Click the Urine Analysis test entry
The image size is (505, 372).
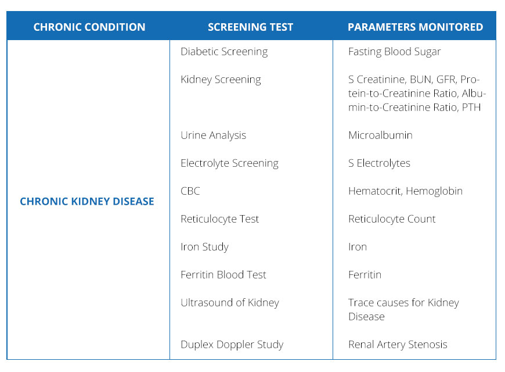[x=213, y=135]
